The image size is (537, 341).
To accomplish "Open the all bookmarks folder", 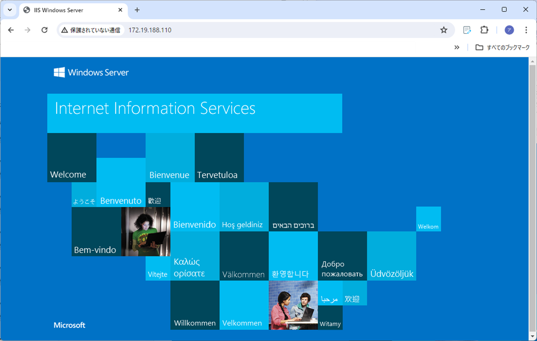I will point(502,47).
